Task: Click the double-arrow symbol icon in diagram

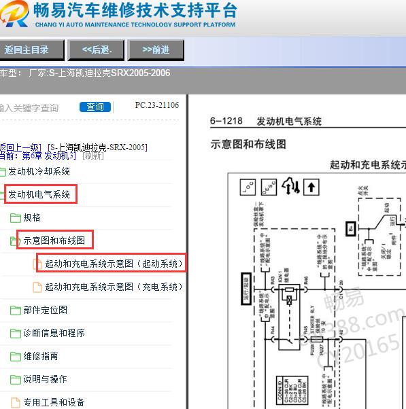Action: [x=290, y=186]
